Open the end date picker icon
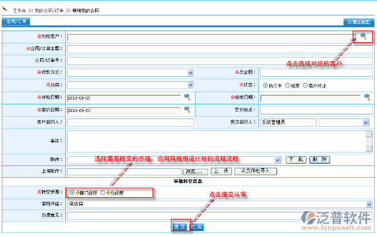This screenshot has height=237, width=377. coord(366,97)
